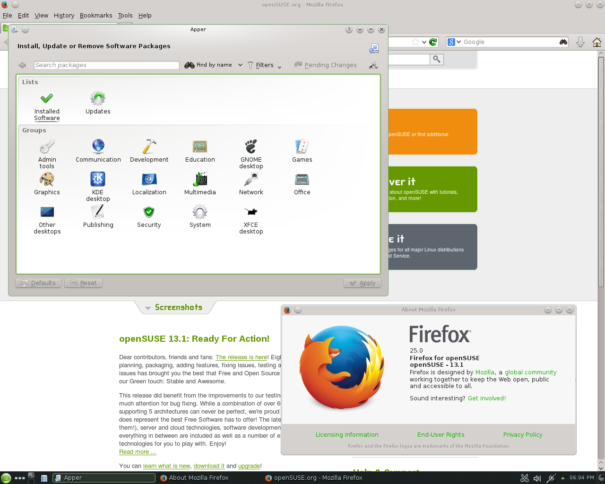Open the volume control in system tray
605x484 pixels.
point(537,478)
